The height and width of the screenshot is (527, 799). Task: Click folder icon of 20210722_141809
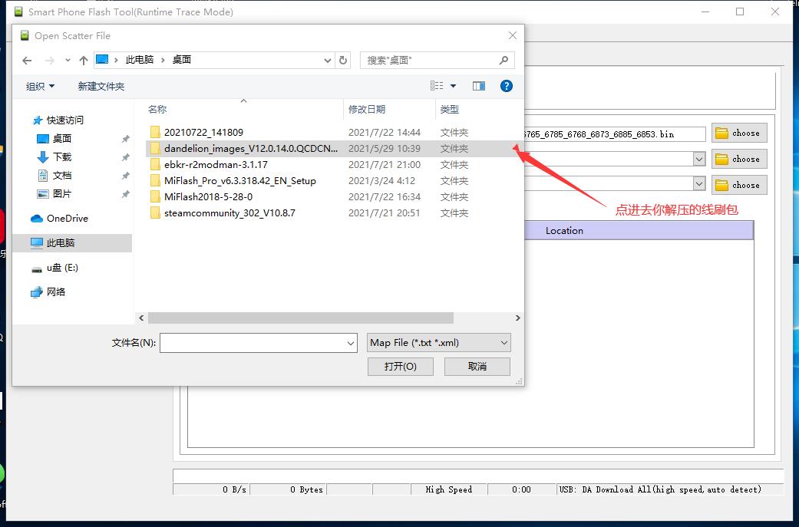point(155,133)
